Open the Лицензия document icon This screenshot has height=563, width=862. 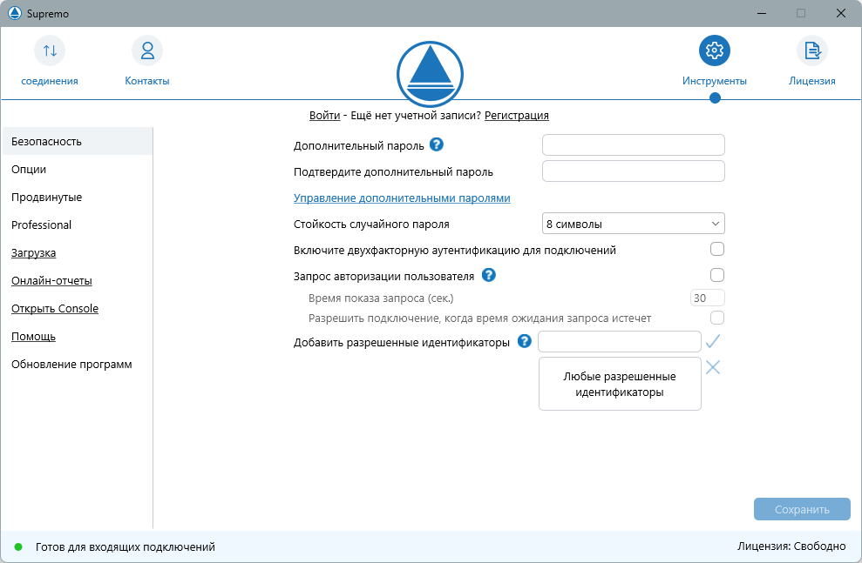tap(812, 50)
